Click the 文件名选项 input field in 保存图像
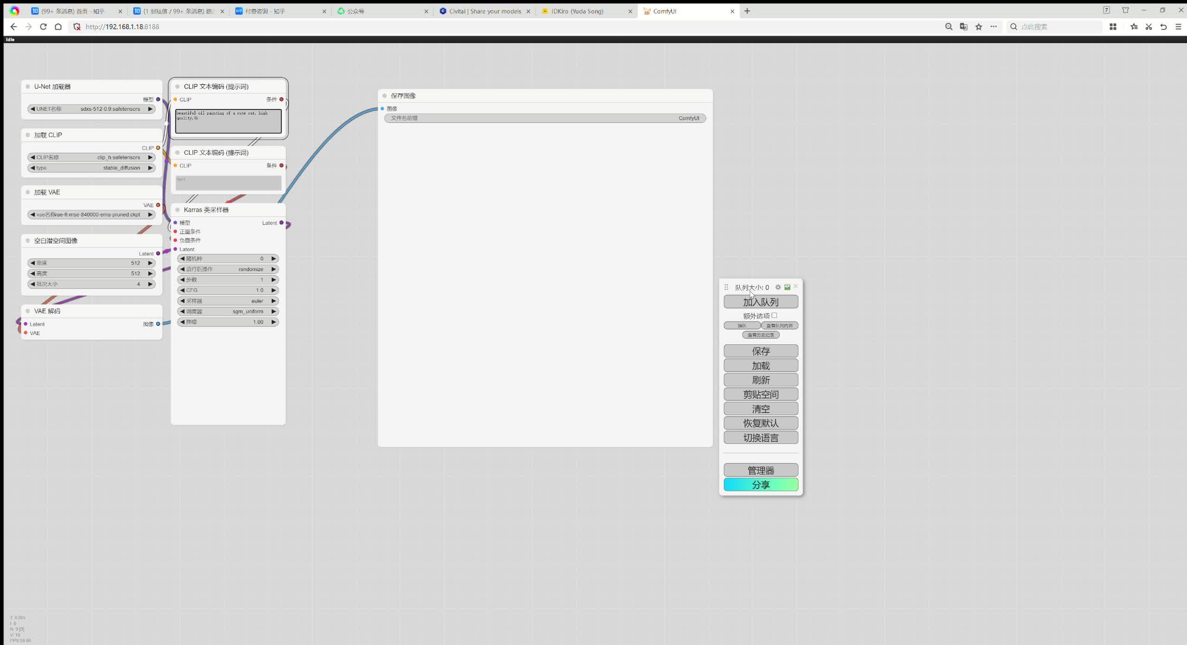 [x=545, y=118]
